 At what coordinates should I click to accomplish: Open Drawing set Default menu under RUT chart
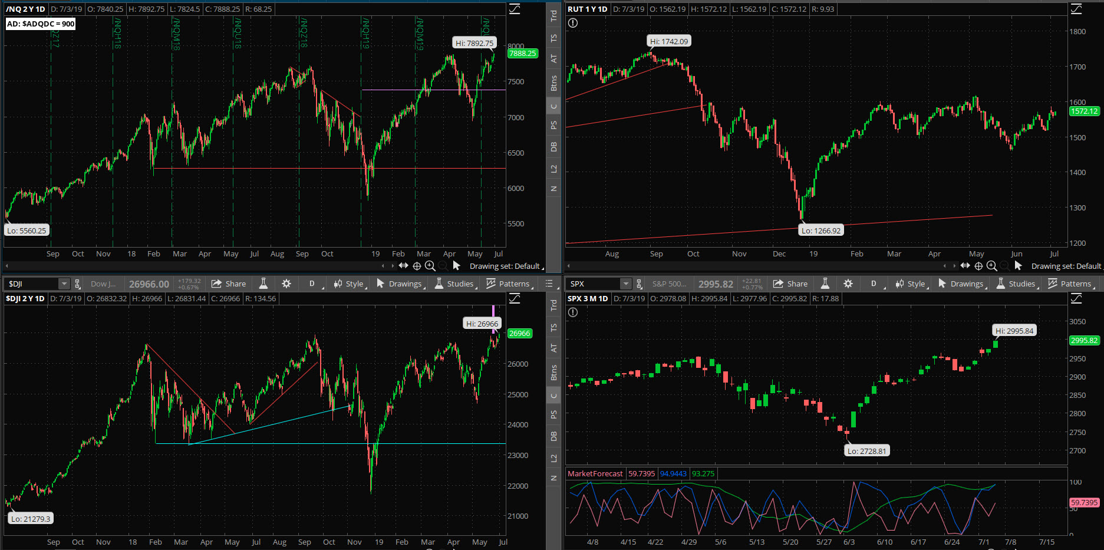(1067, 266)
